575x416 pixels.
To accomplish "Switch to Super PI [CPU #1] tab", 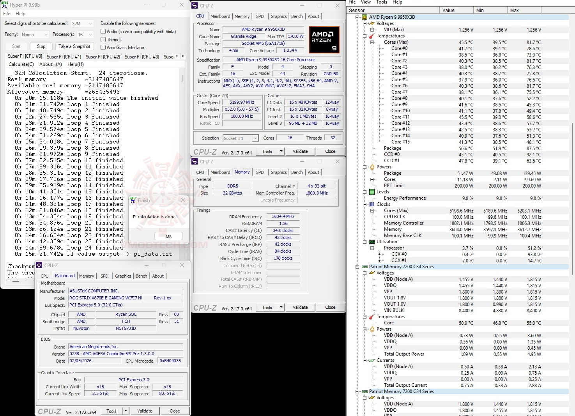I will (x=64, y=57).
